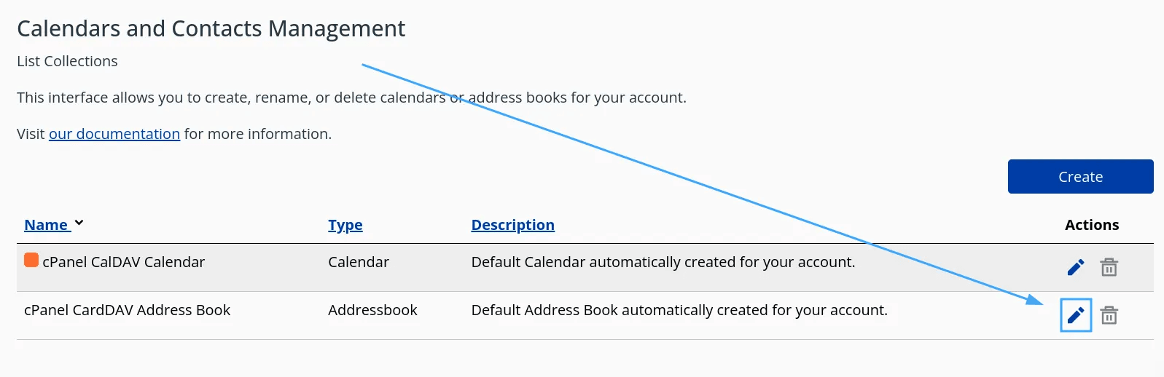This screenshot has width=1164, height=377.
Task: Click the 'Calendar' type cell
Action: [358, 262]
